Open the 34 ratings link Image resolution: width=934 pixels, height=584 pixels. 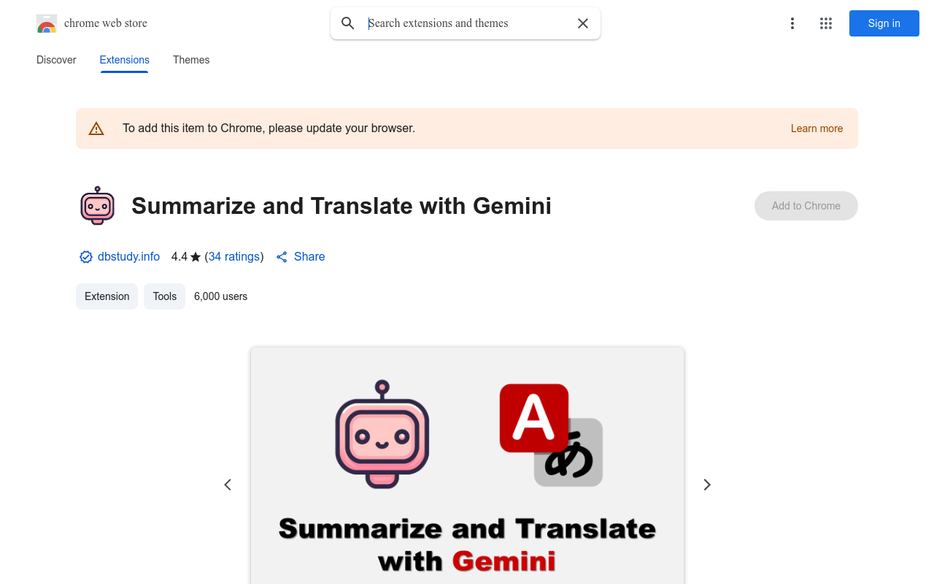[x=234, y=257]
